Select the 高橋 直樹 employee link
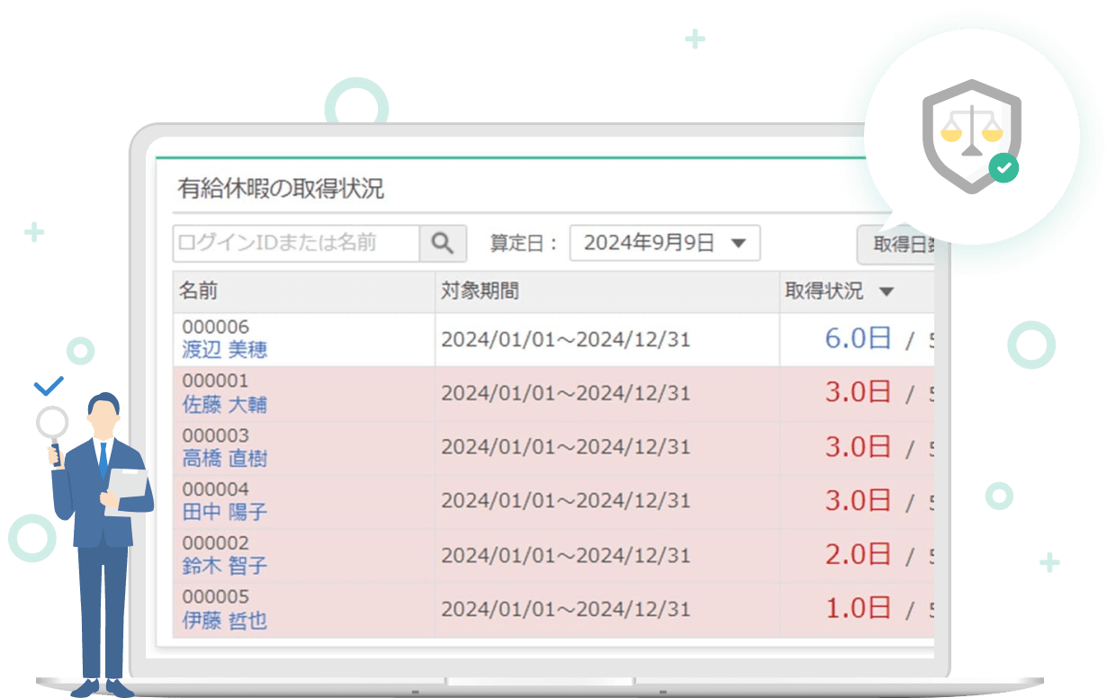The image size is (1116, 698). click(224, 459)
